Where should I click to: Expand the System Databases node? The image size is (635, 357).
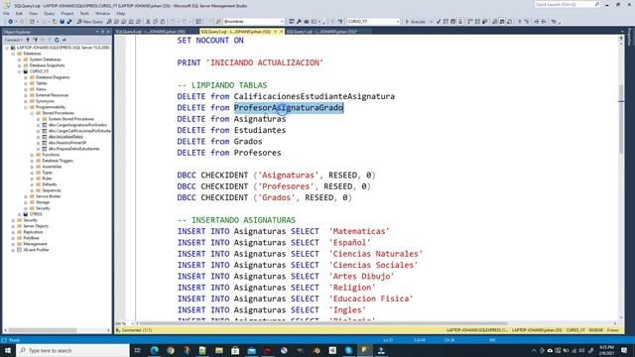(19, 59)
